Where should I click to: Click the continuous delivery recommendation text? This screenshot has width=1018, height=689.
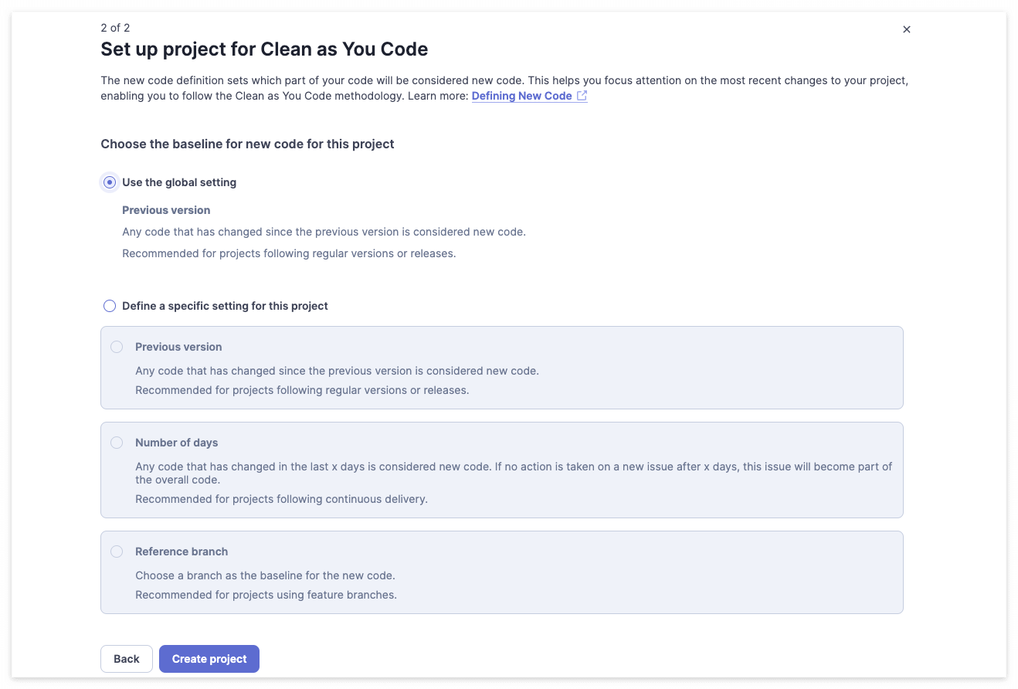(281, 499)
